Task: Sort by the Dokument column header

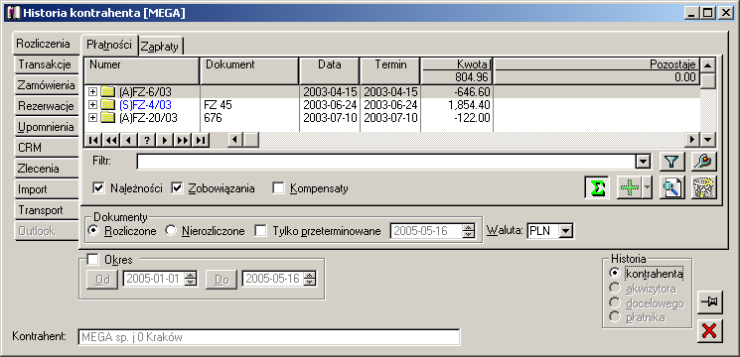Action: 249,70
